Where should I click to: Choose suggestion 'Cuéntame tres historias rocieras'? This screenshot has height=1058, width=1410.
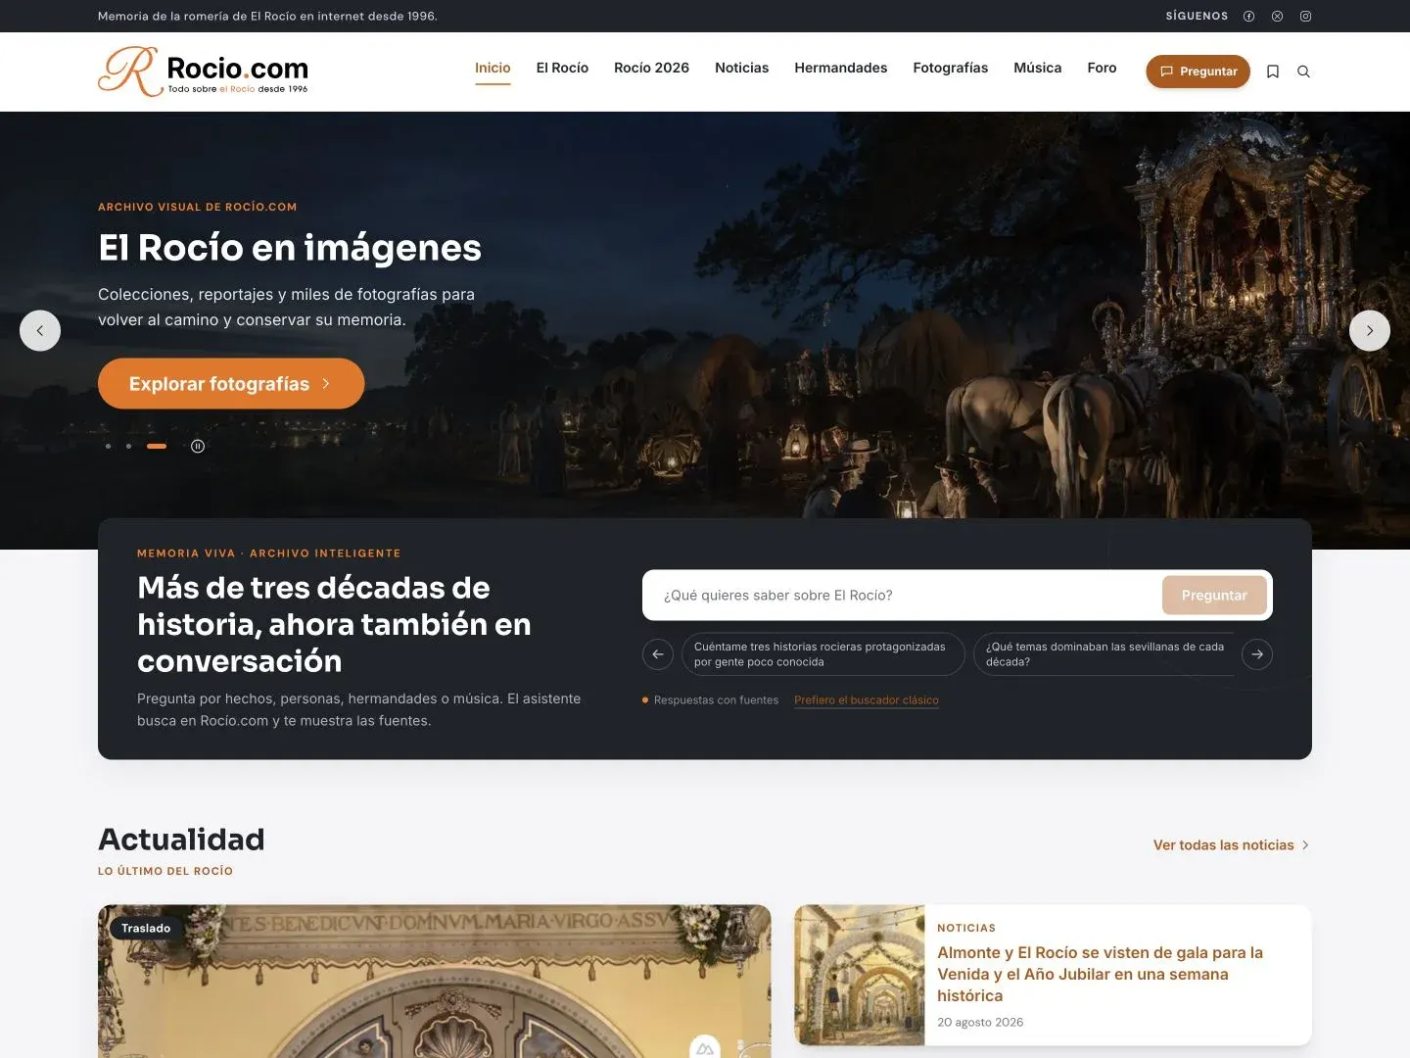tap(822, 654)
